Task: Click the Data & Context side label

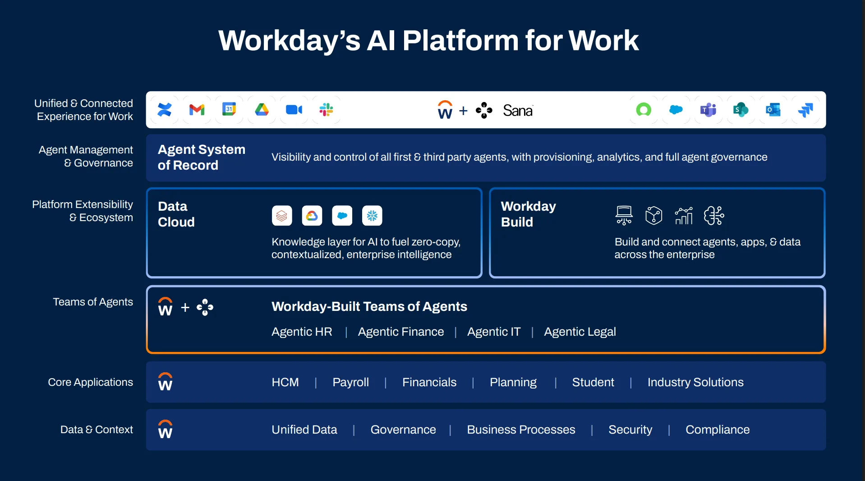Action: tap(97, 430)
